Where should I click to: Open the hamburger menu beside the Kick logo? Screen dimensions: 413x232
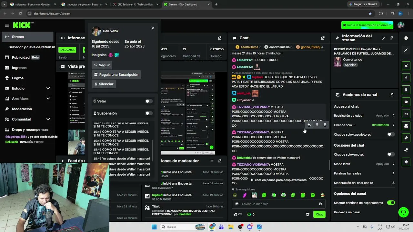tap(7, 25)
